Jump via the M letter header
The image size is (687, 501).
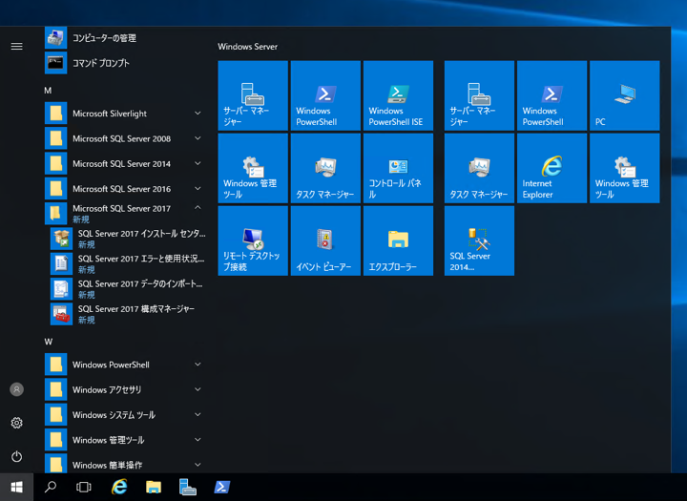point(48,91)
